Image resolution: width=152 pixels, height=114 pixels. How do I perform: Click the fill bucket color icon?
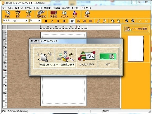[105, 21]
